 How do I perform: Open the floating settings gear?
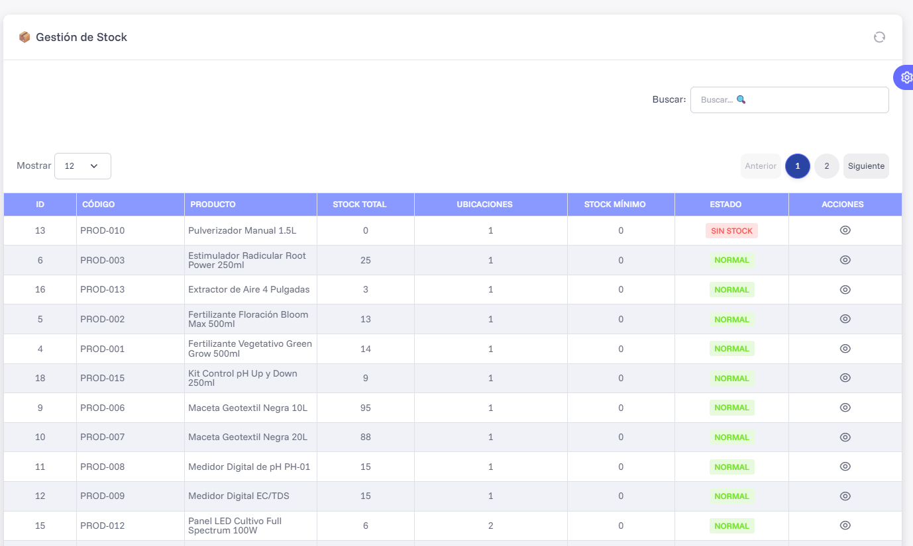click(905, 77)
